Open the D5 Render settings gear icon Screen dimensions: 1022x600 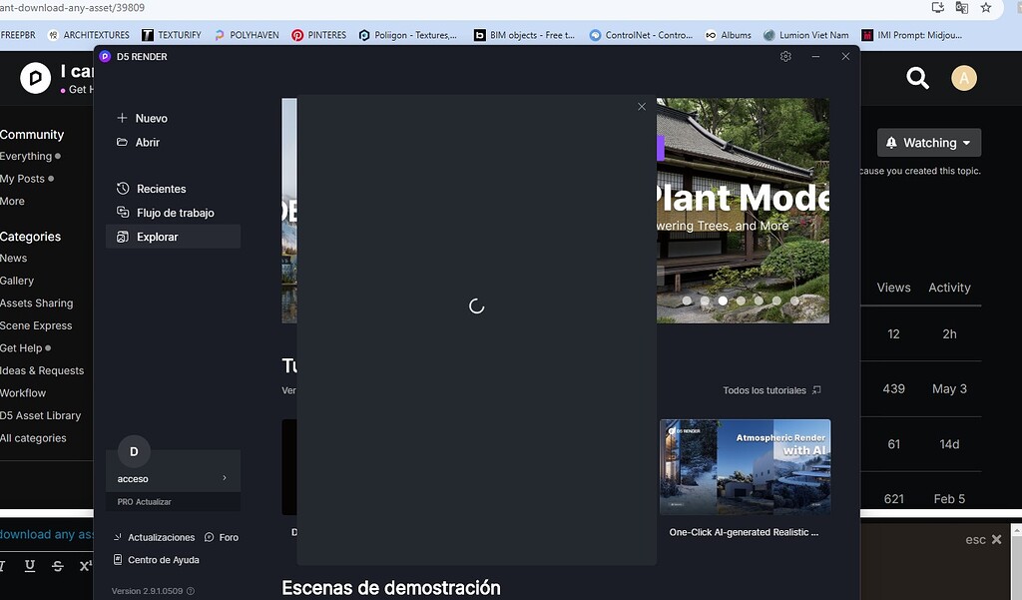[x=785, y=57]
